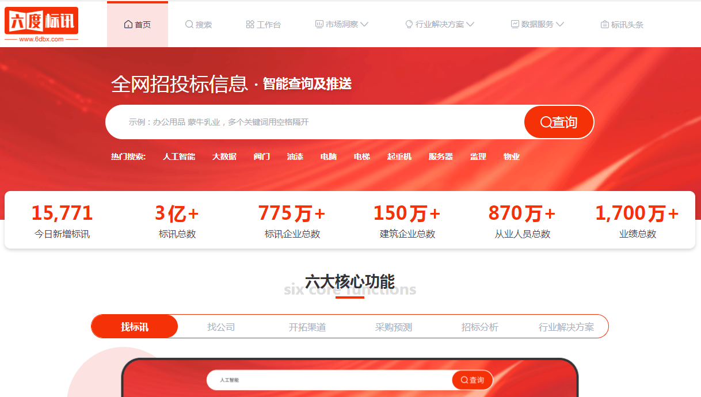This screenshot has height=397, width=701.
Task: Click the 热门搜索 label
Action: (128, 156)
